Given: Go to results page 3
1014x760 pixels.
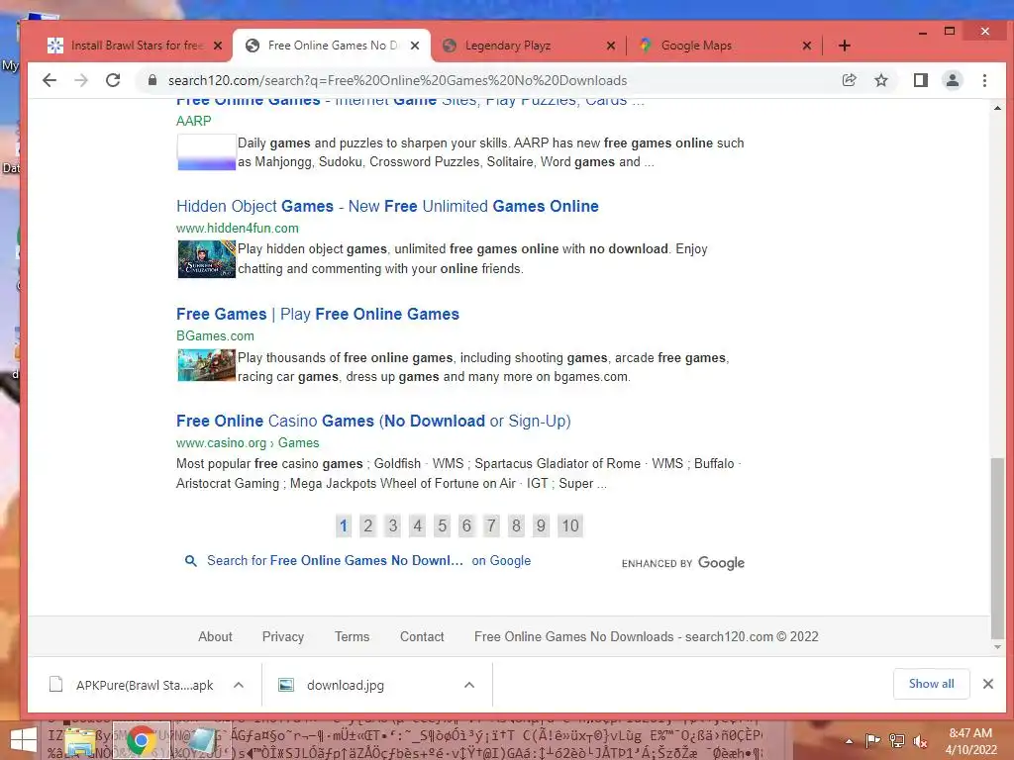Looking at the screenshot, I should point(392,526).
